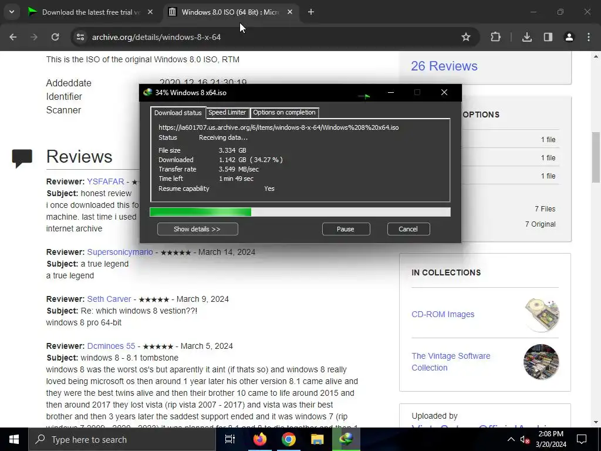Open the CD-ROM Images collection link
Screen dimensions: 601x451
tap(443, 314)
